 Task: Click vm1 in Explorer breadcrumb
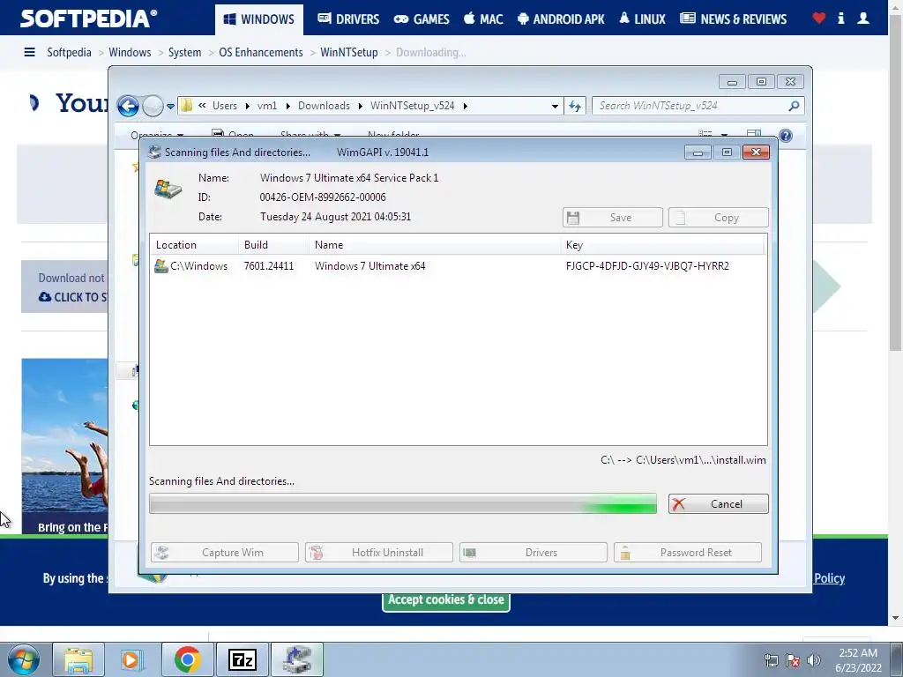point(266,106)
